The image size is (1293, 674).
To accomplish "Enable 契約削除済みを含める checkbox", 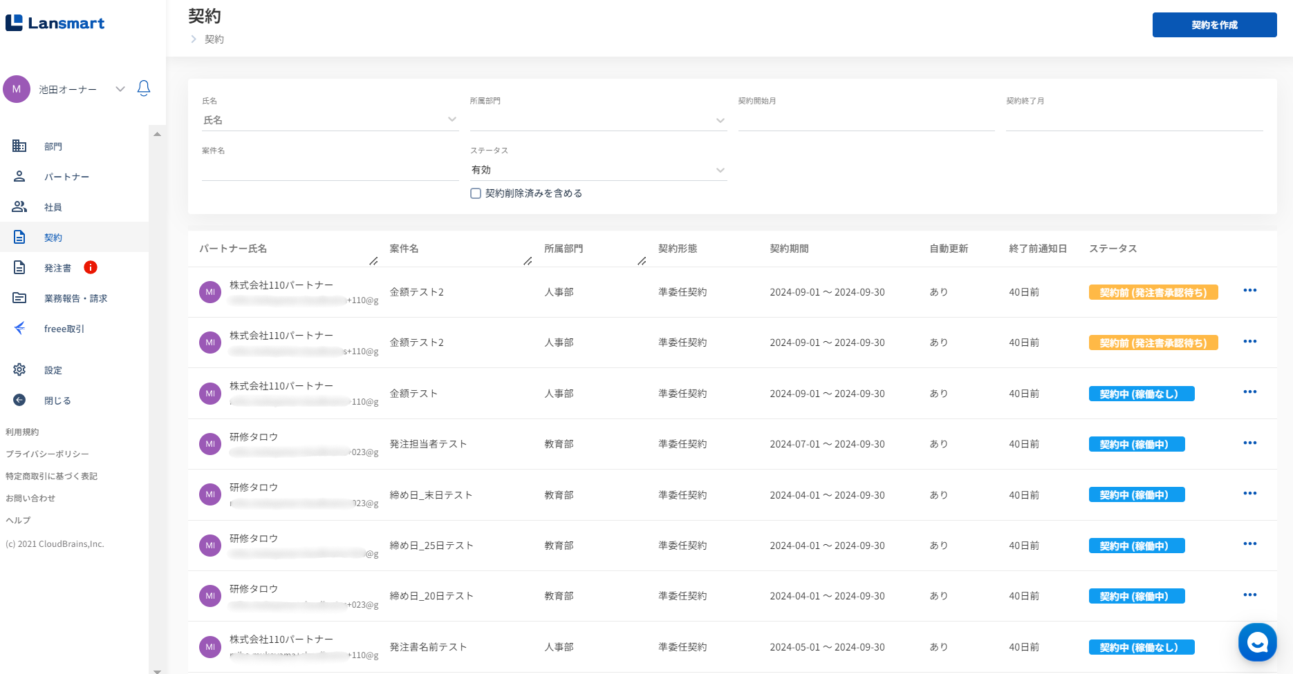I will pyautogui.click(x=476, y=193).
